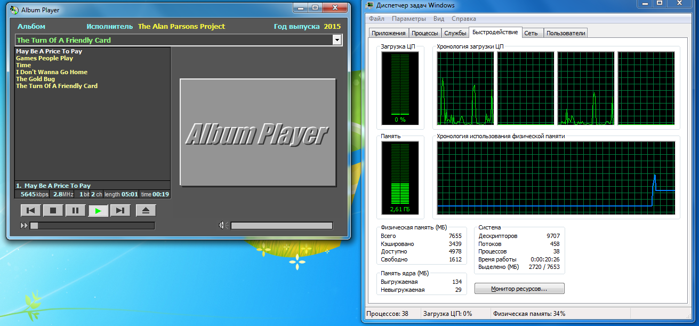Click the Task Manager title bar icon
Viewport: 699px width, 326px height.
(370, 5)
